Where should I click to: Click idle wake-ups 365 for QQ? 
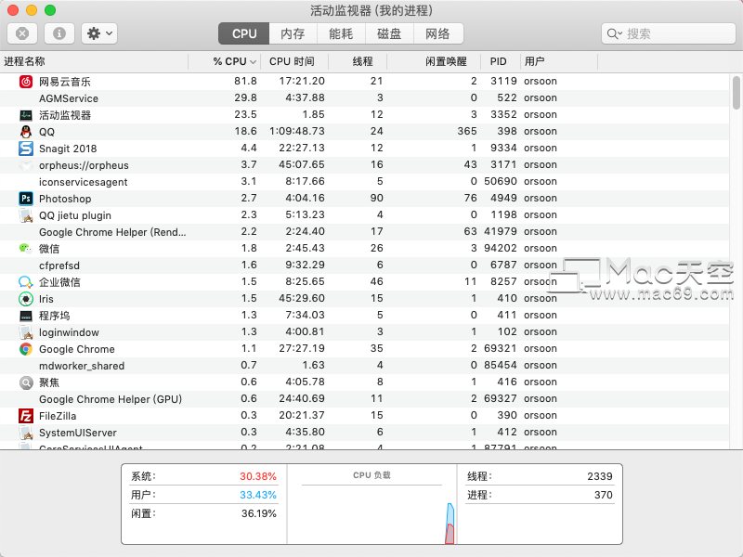467,131
